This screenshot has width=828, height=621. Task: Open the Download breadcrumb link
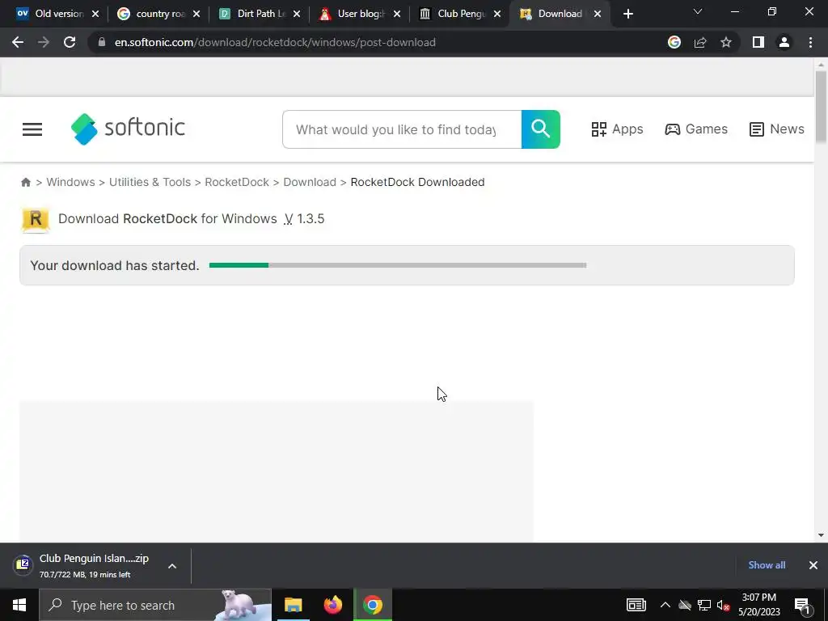310,182
